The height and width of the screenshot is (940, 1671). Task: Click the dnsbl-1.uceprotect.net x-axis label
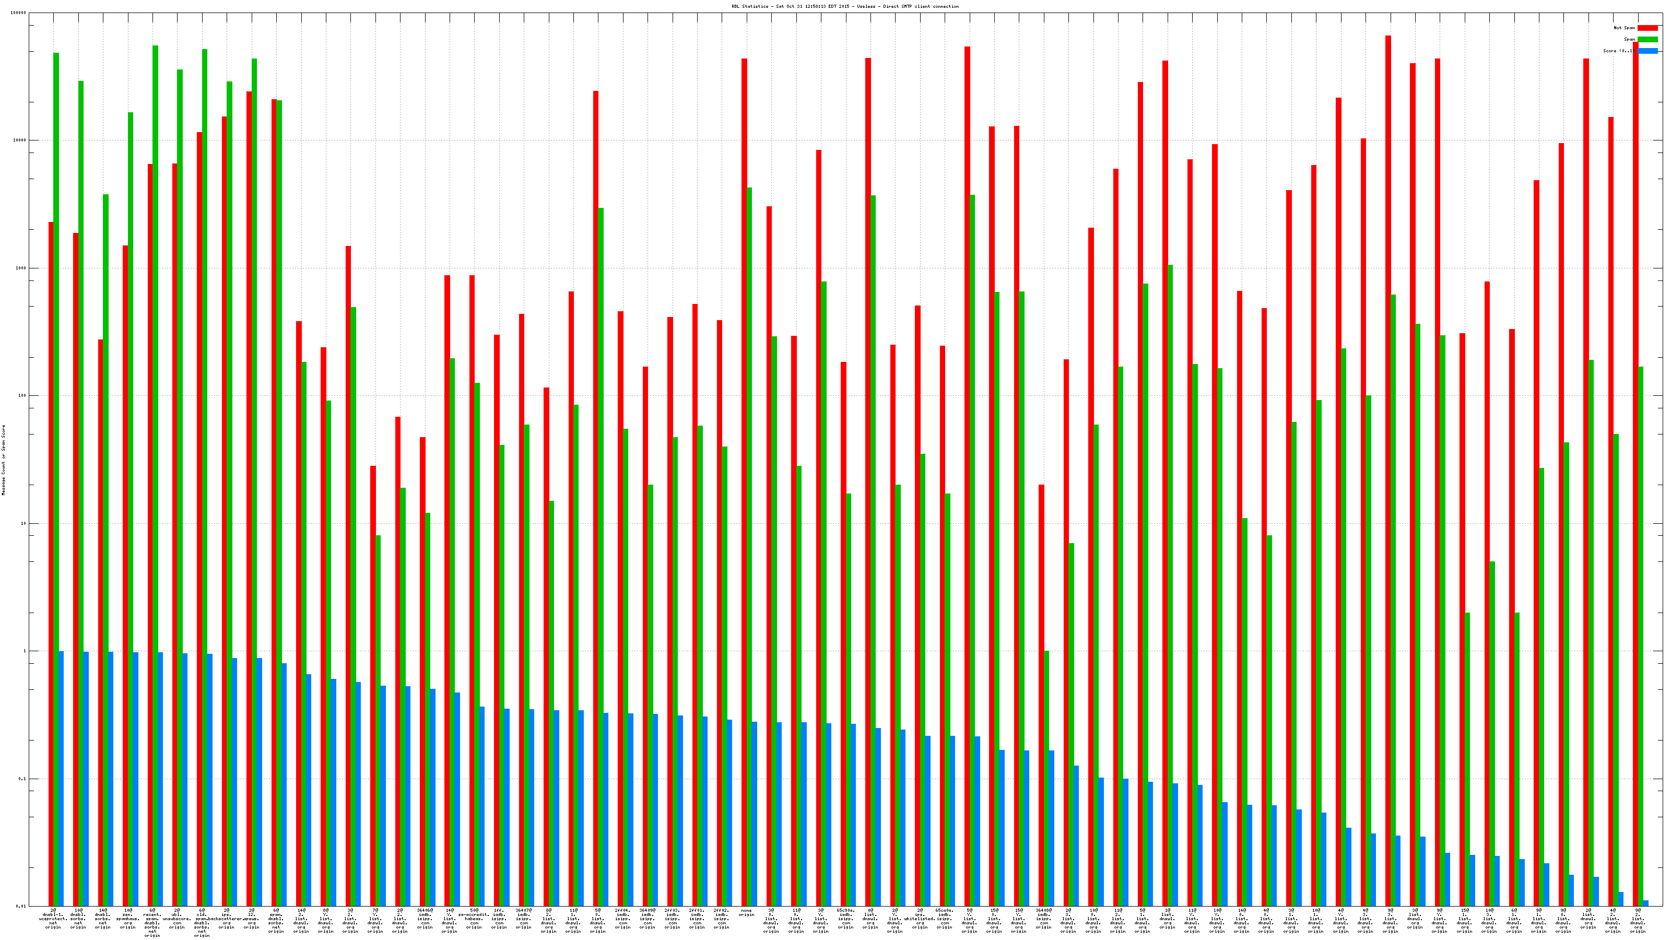(53, 919)
